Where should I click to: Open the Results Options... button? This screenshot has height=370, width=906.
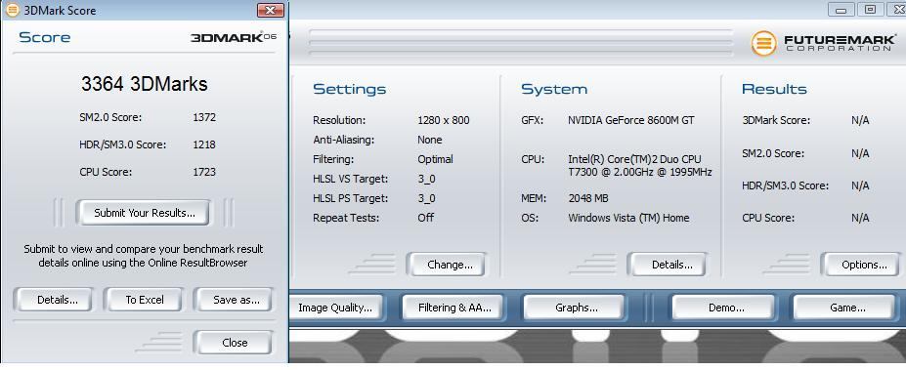[x=861, y=265]
